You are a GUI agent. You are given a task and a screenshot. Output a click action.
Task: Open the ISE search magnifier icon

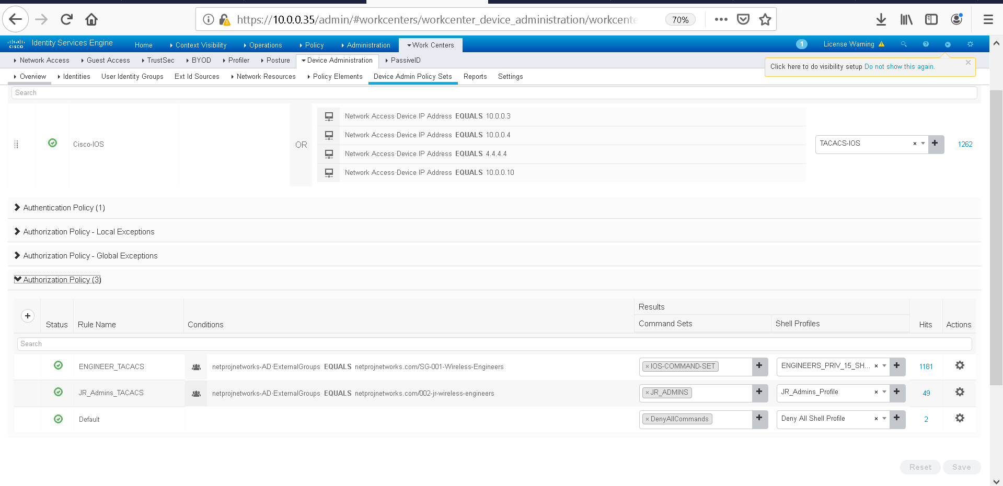click(x=904, y=44)
